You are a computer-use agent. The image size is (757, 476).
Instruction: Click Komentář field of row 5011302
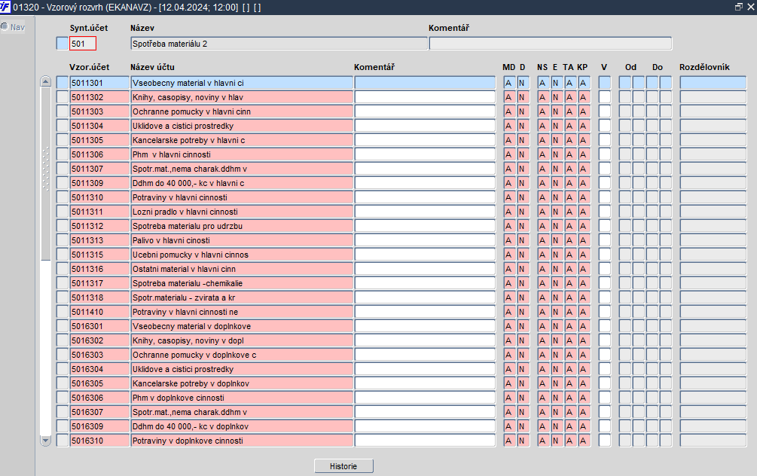425,97
